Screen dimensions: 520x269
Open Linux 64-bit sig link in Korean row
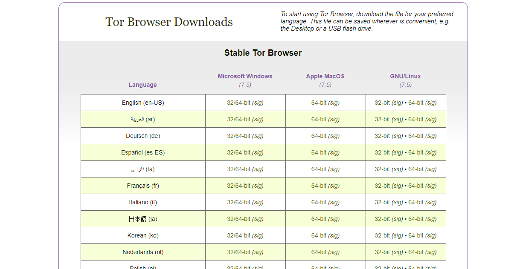(431, 235)
